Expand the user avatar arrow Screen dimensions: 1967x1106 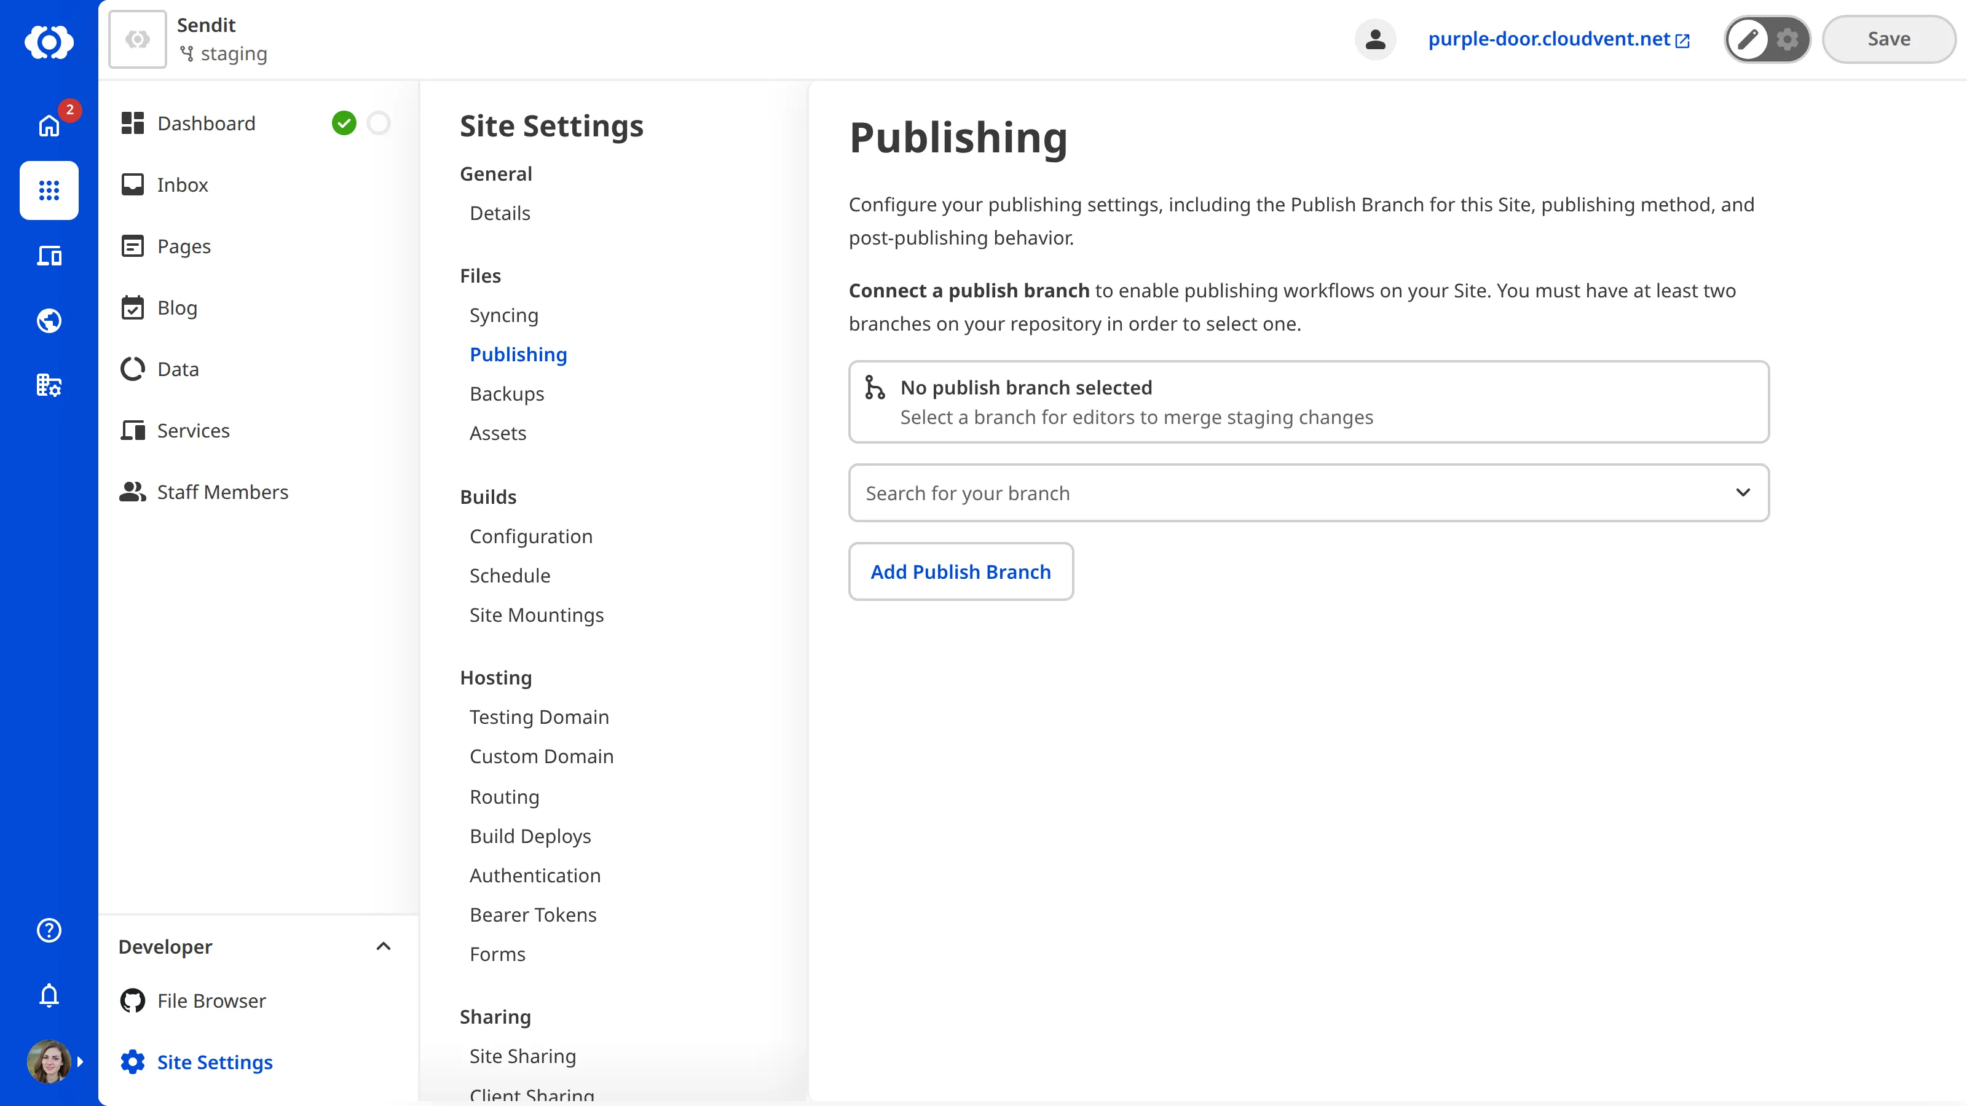pyautogui.click(x=79, y=1061)
